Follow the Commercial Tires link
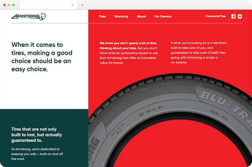252x167 pixels. click(x=216, y=16)
